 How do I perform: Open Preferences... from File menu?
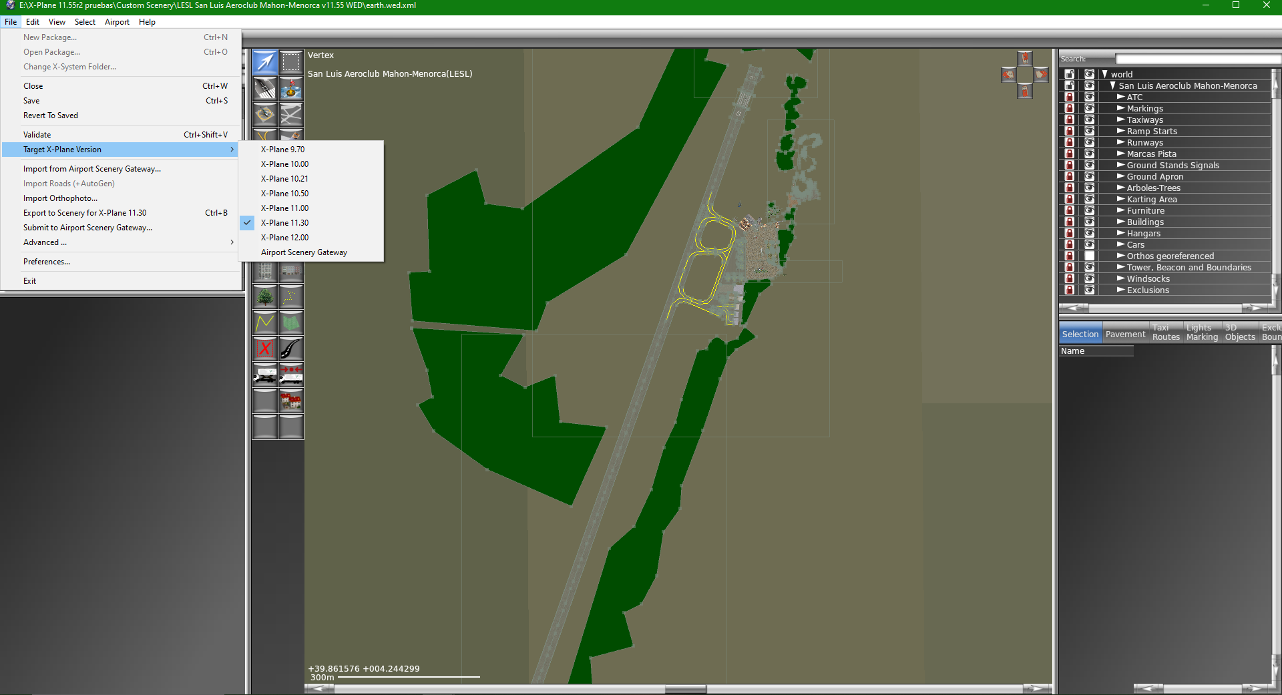120,262
